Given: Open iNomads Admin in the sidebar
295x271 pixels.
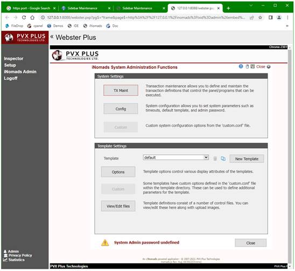Looking at the screenshot, I should point(20,72).
